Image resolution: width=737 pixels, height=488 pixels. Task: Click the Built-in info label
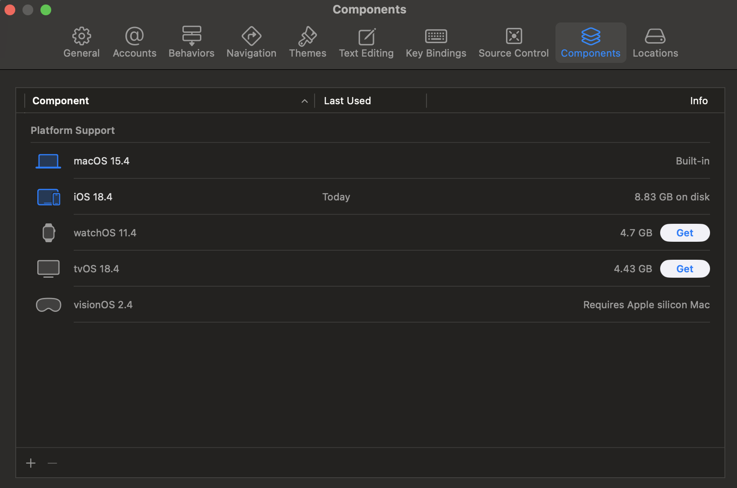pos(693,161)
